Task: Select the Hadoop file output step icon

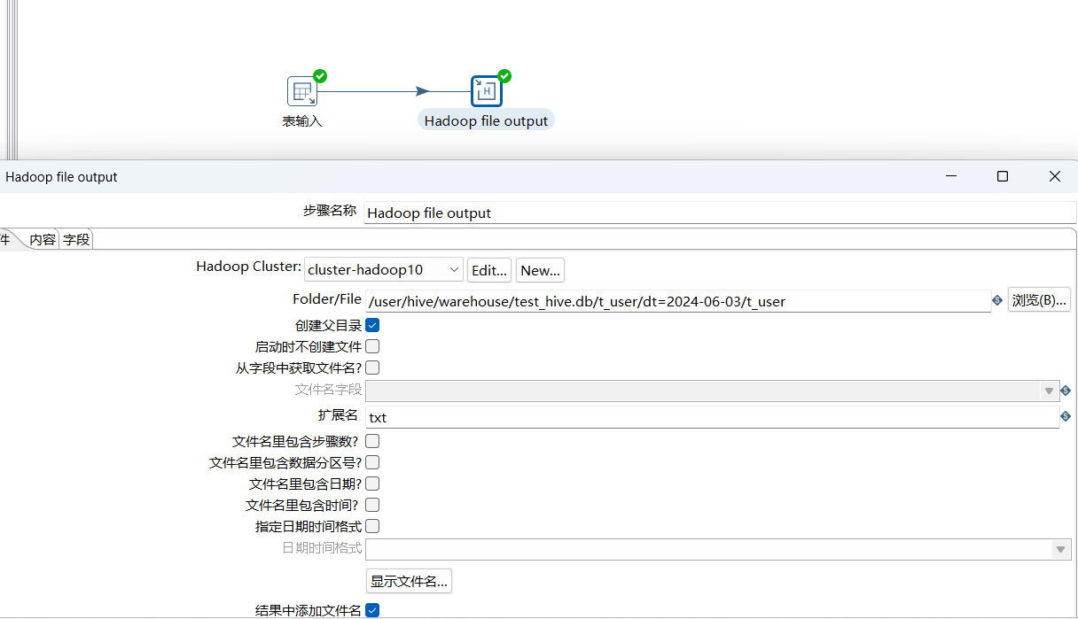Action: 486,91
